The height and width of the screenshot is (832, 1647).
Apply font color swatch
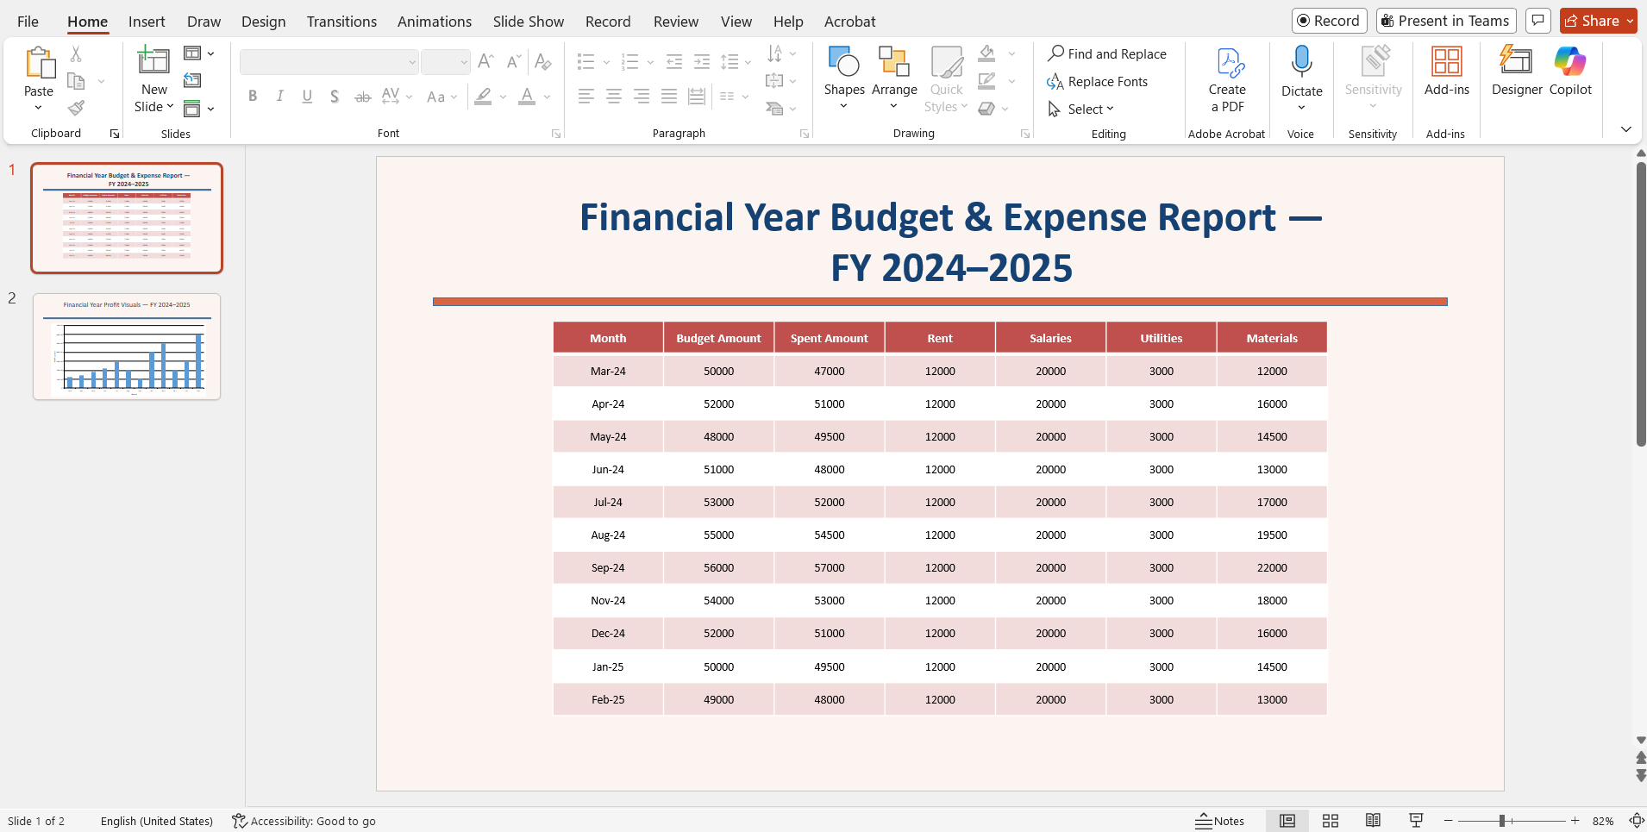[527, 97]
